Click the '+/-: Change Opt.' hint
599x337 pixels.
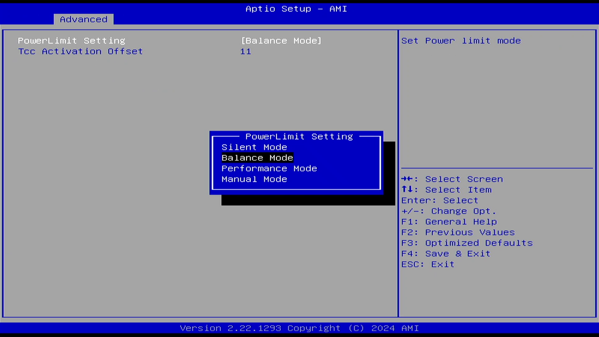[449, 211]
